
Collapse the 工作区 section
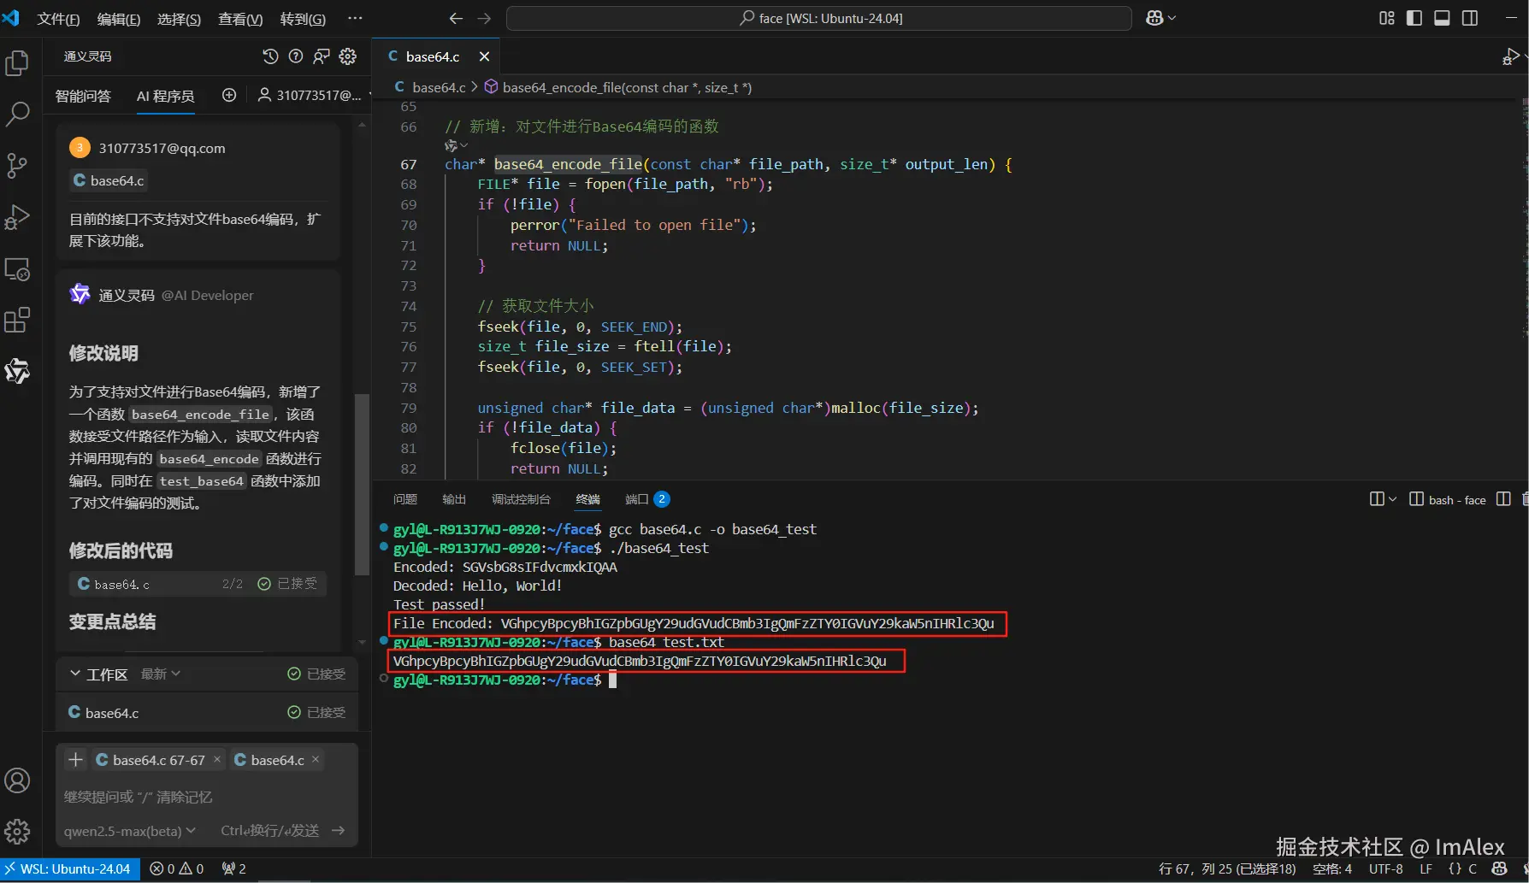pos(75,674)
